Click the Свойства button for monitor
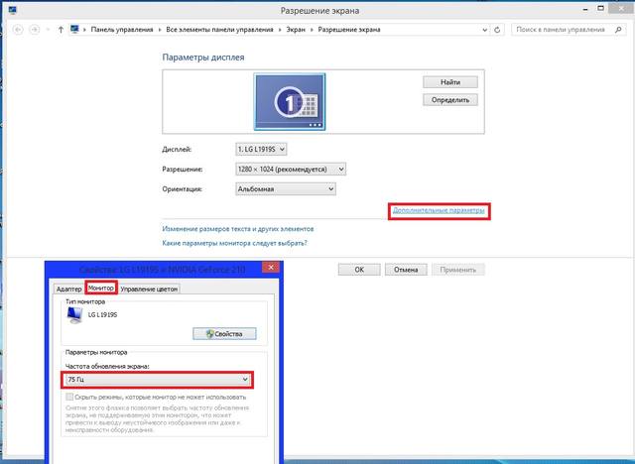This screenshot has width=635, height=464. pyautogui.click(x=224, y=333)
